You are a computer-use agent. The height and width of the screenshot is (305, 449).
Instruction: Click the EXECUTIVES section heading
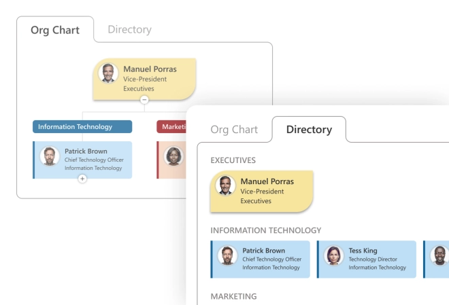click(x=233, y=160)
